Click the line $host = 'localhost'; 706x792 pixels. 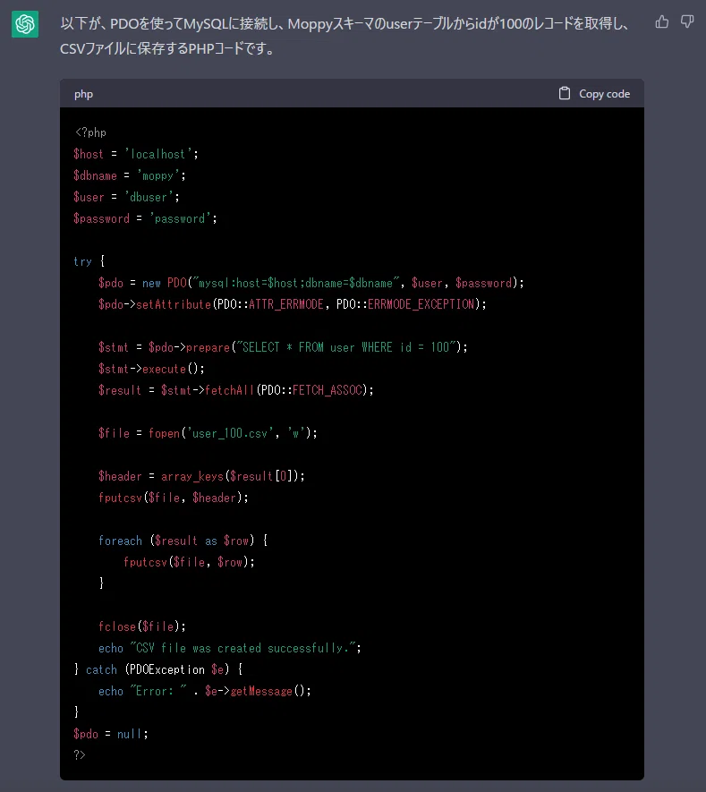136,154
